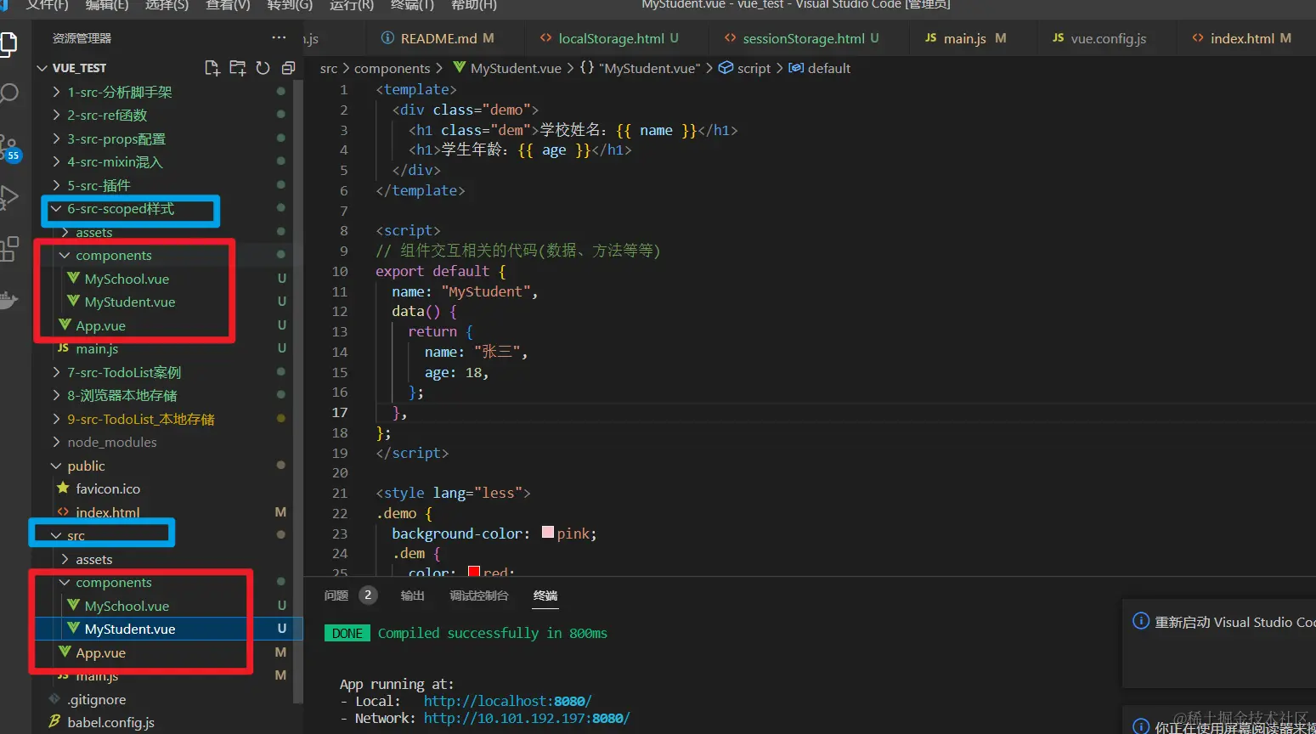Open the 查看(V) menu
The height and width of the screenshot is (734, 1316).
click(228, 5)
